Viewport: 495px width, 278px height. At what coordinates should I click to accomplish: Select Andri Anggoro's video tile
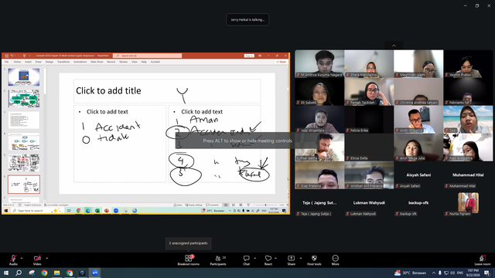click(x=418, y=120)
